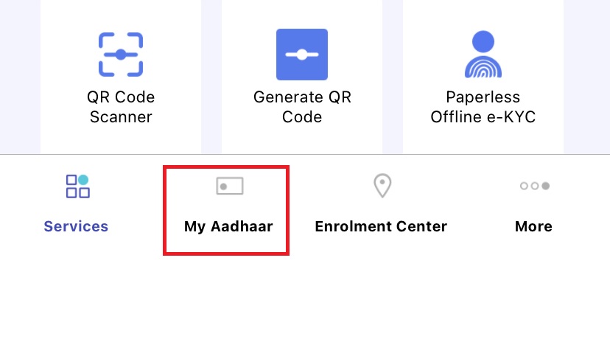Tap the blue square QR generator graphic
Screen dimensions: 610x339
point(302,55)
